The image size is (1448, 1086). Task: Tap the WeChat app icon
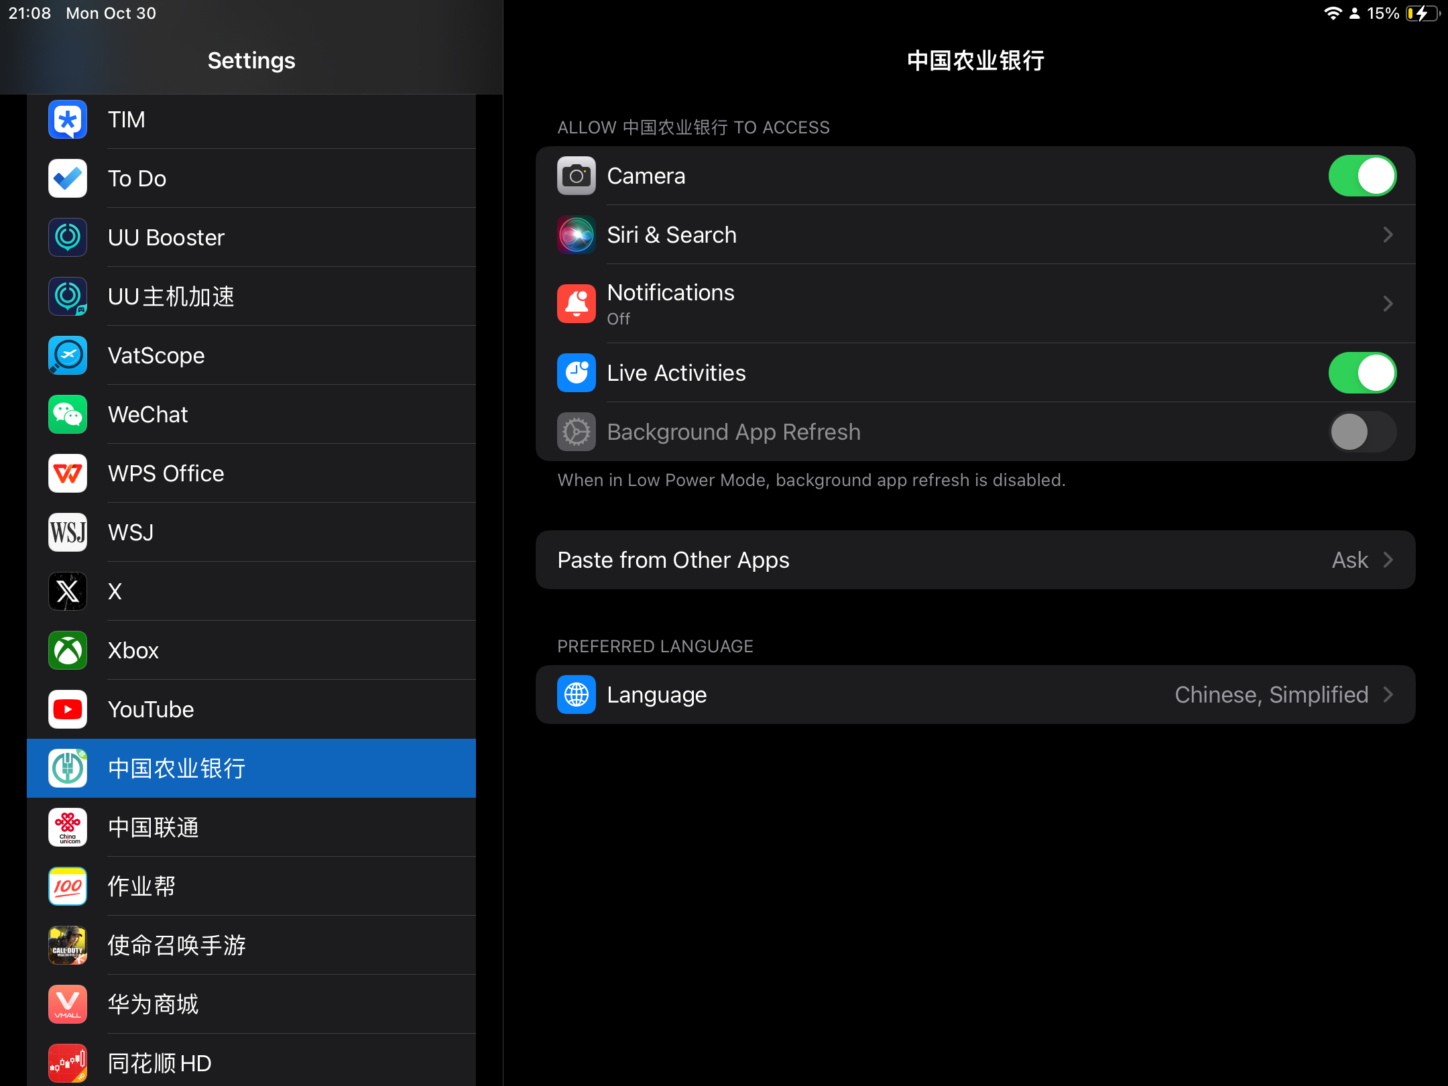coord(68,414)
